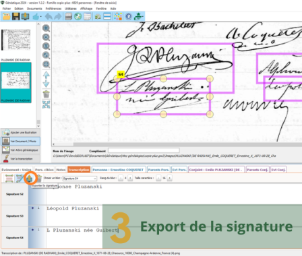Open the wrench tools icon in the toolbar
Screen dimensions: 302x256
click(78, 17)
